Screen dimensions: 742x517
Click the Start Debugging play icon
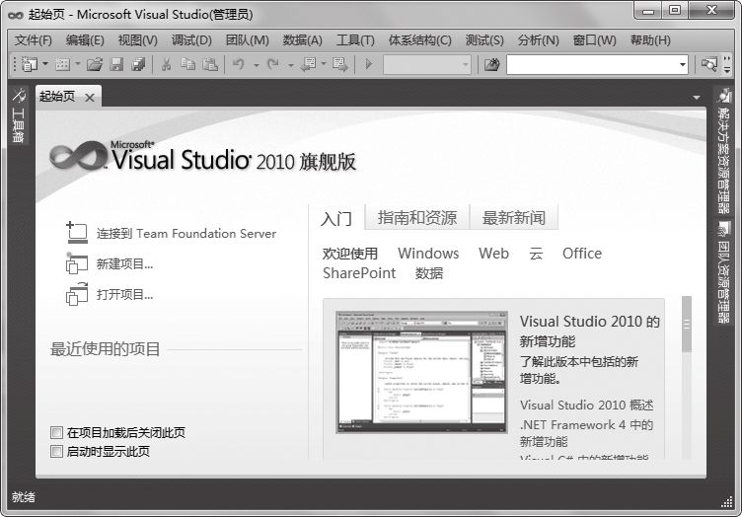point(369,64)
